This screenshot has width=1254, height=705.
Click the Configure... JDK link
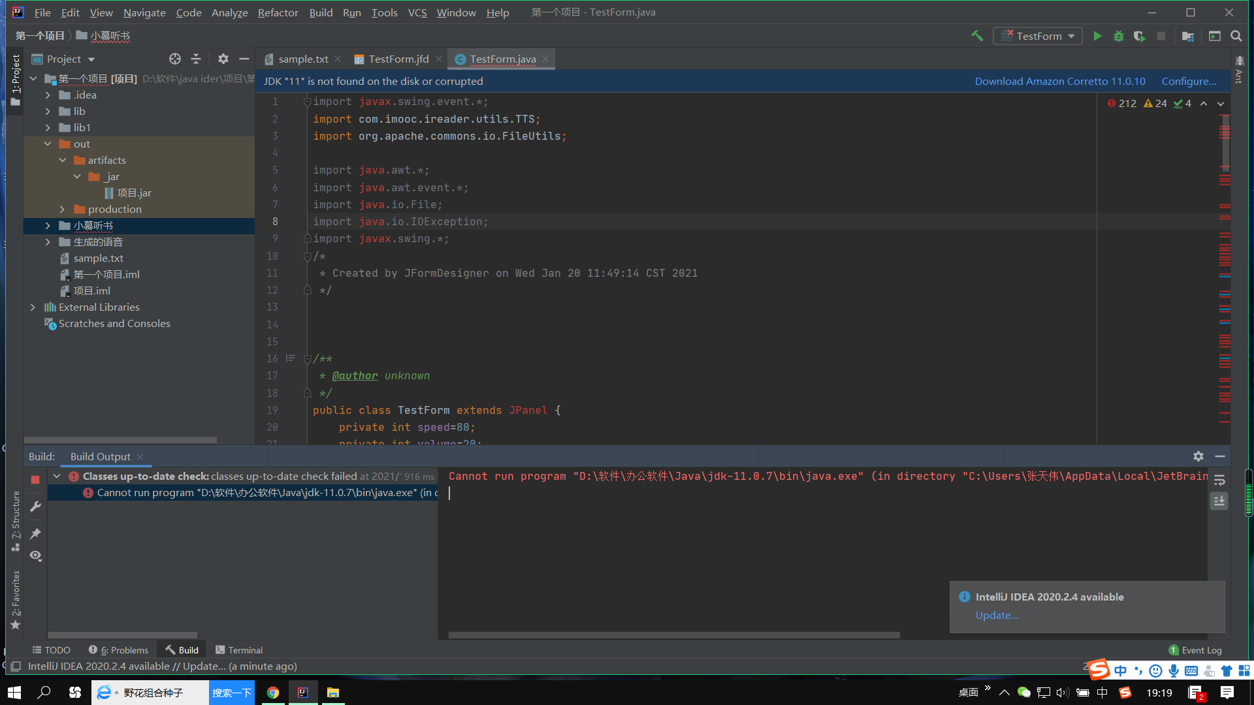coord(1189,81)
